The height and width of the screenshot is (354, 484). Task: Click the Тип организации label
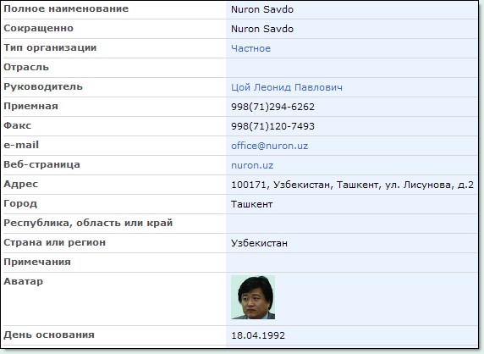[x=50, y=47]
